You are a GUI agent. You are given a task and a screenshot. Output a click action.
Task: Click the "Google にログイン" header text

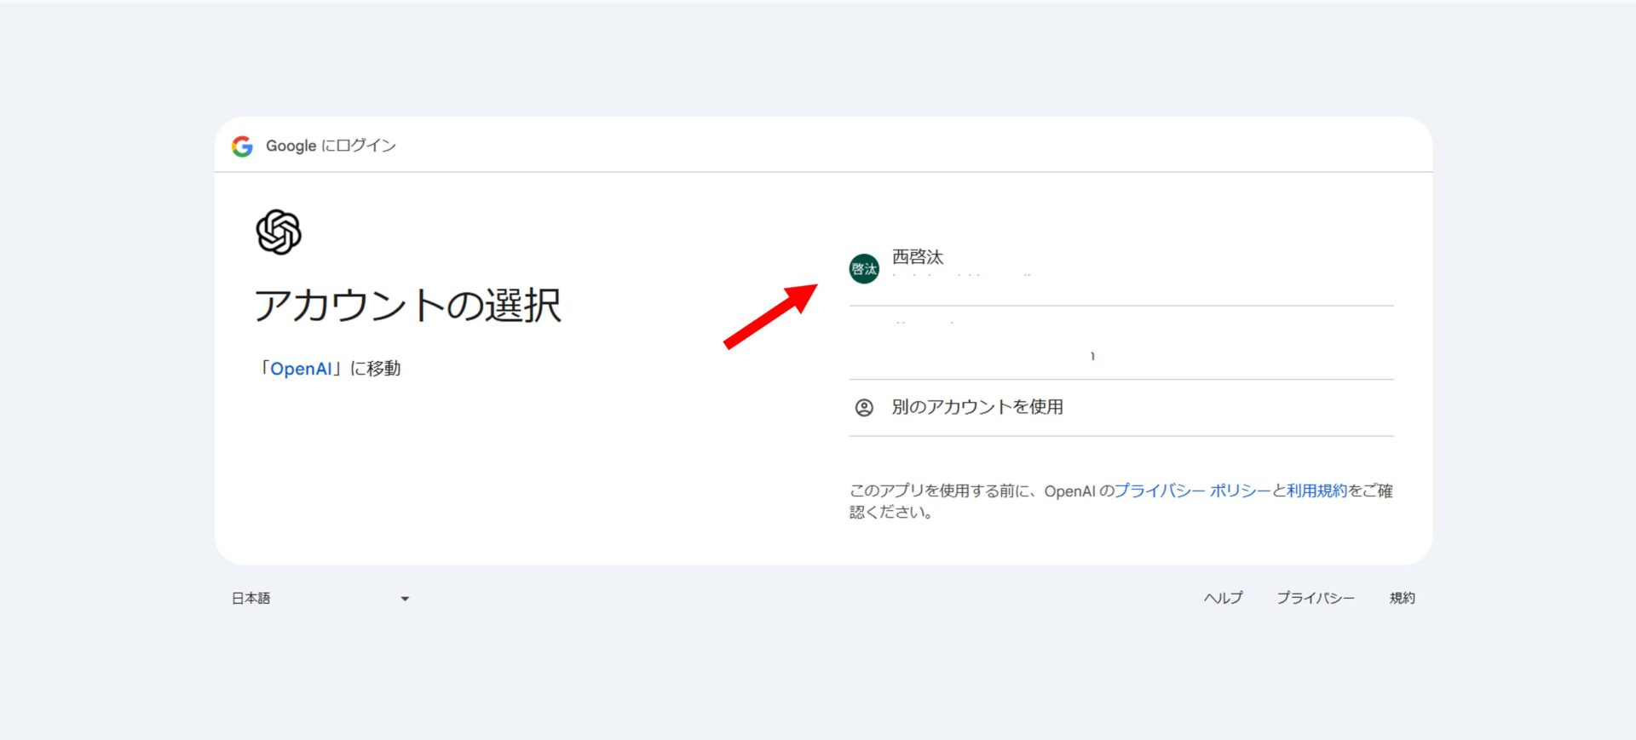tap(331, 146)
